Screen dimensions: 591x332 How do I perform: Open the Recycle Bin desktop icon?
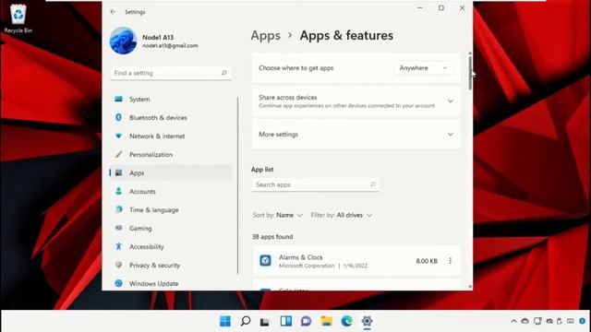[x=18, y=18]
